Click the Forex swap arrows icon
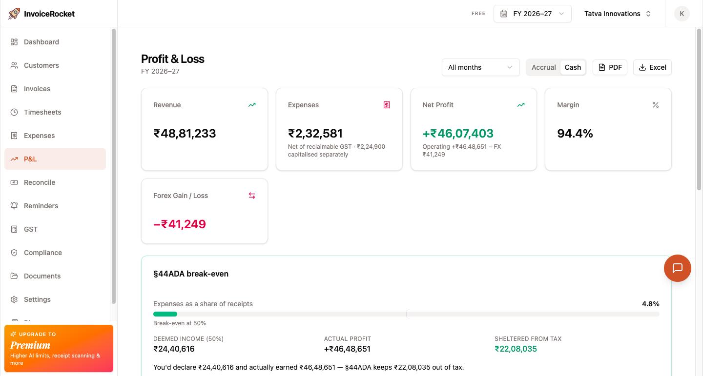The image size is (703, 376). point(252,196)
